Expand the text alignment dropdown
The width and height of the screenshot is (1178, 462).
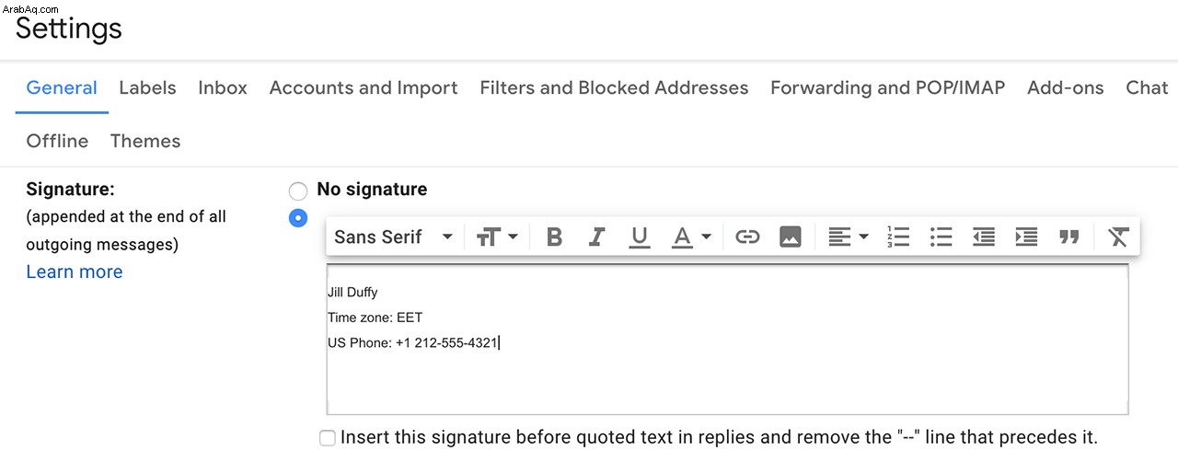tap(849, 237)
